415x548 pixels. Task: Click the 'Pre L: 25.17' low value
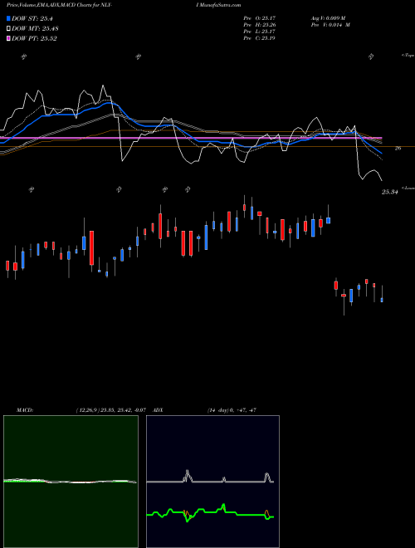tap(260, 32)
